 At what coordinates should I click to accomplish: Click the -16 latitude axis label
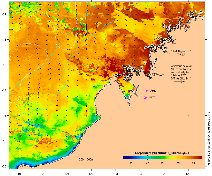pyautogui.click(x=4, y=65)
